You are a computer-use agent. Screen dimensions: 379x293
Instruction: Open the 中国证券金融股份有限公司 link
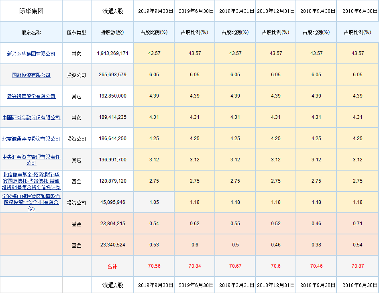[31, 117]
